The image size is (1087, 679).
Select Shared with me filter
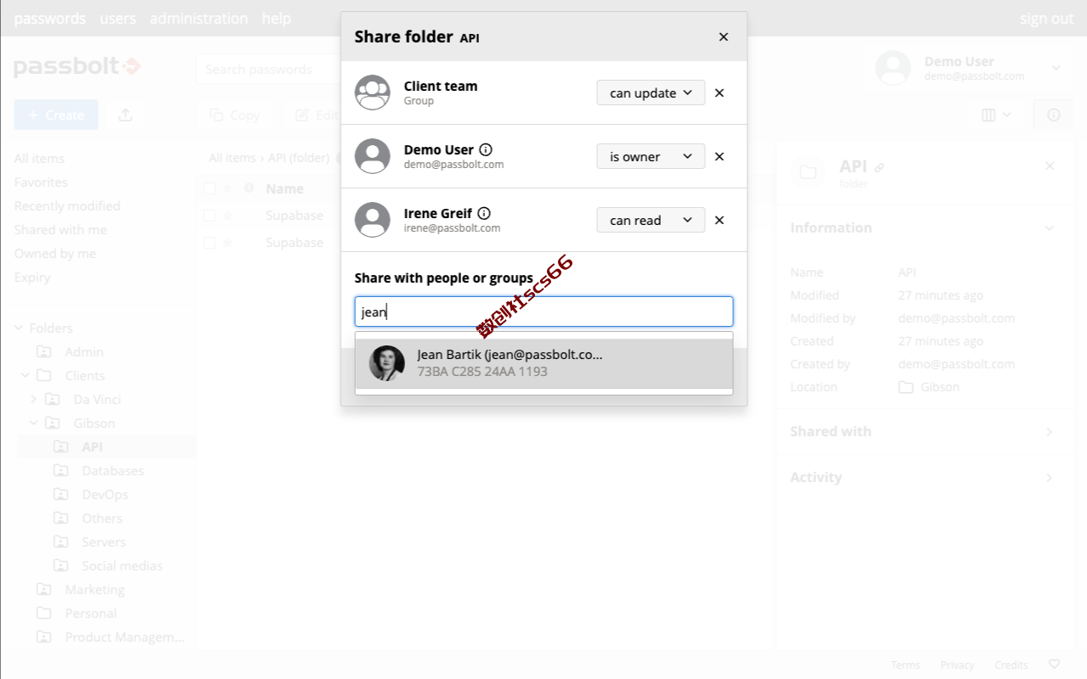point(60,229)
